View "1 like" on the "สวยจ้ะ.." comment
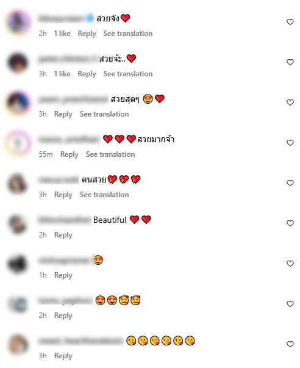Image resolution: width=300 pixels, height=368 pixels. (x=62, y=74)
